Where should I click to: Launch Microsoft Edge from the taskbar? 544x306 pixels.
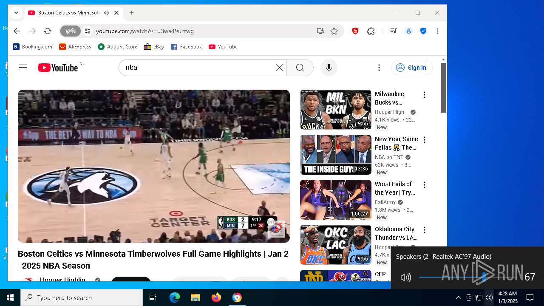coord(175,297)
